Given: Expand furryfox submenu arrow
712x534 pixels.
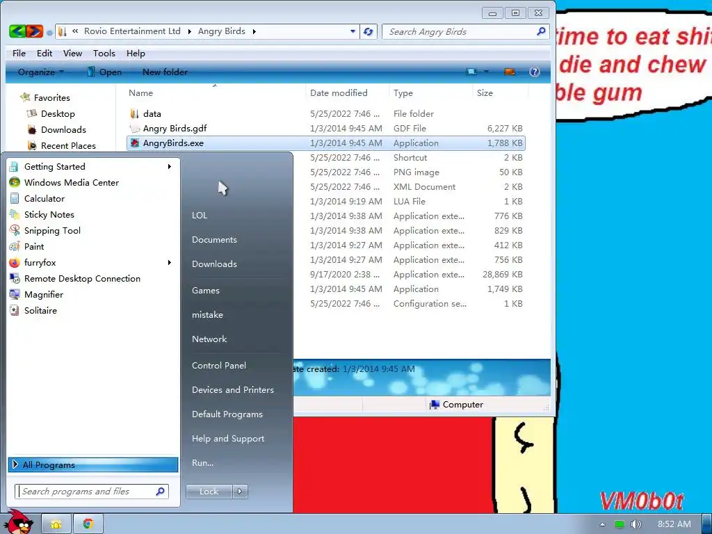Looking at the screenshot, I should click(170, 262).
